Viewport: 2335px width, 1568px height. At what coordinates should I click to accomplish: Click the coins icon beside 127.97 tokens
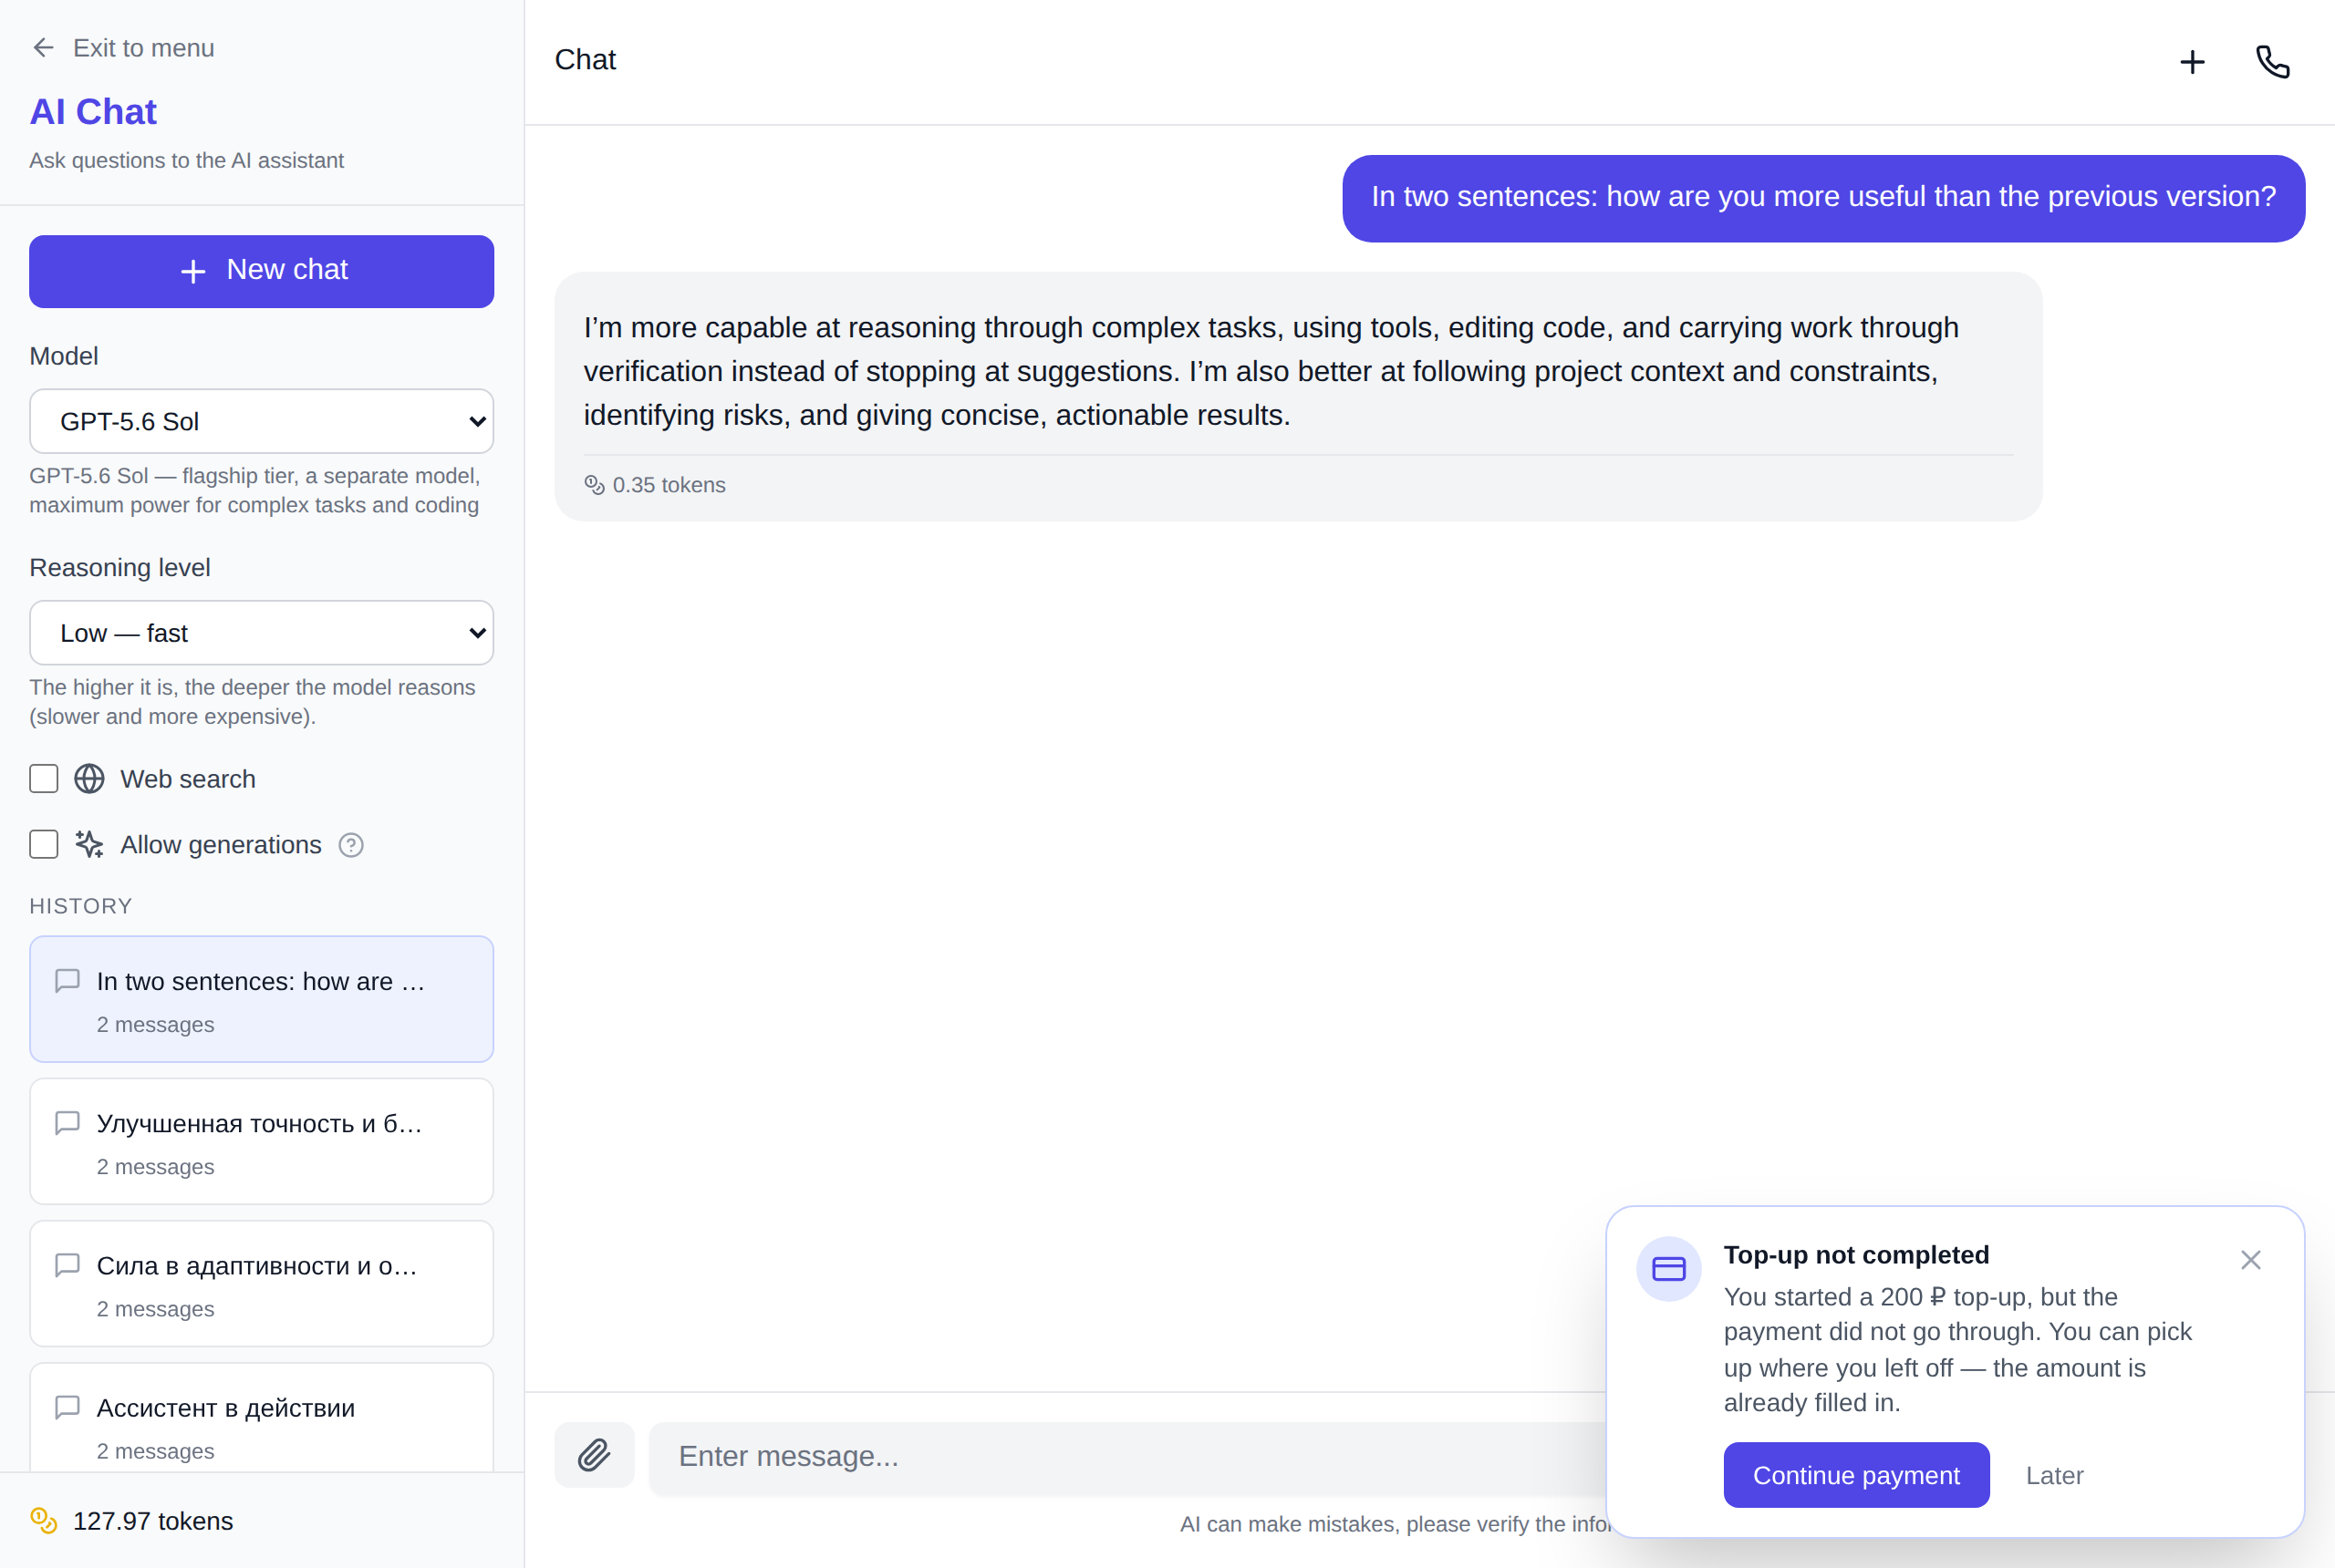(x=44, y=1521)
